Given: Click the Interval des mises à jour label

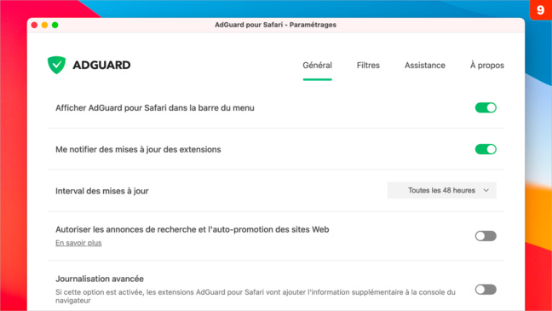Looking at the screenshot, I should coord(101,191).
